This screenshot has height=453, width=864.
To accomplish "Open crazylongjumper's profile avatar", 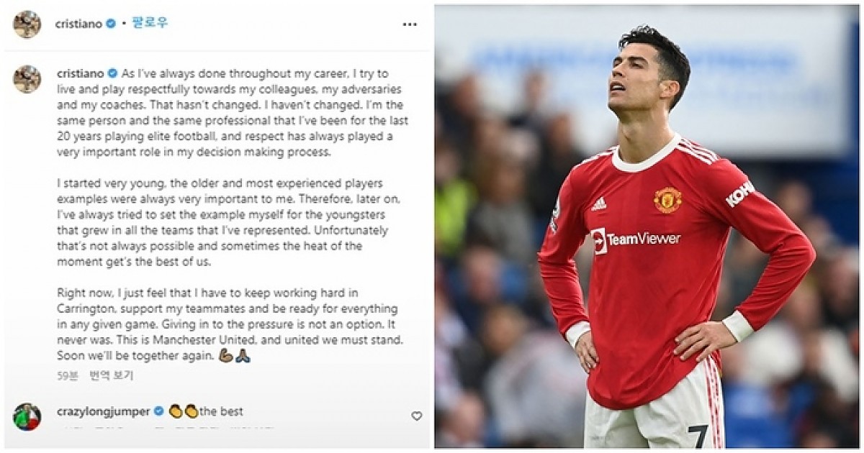I will tap(27, 416).
